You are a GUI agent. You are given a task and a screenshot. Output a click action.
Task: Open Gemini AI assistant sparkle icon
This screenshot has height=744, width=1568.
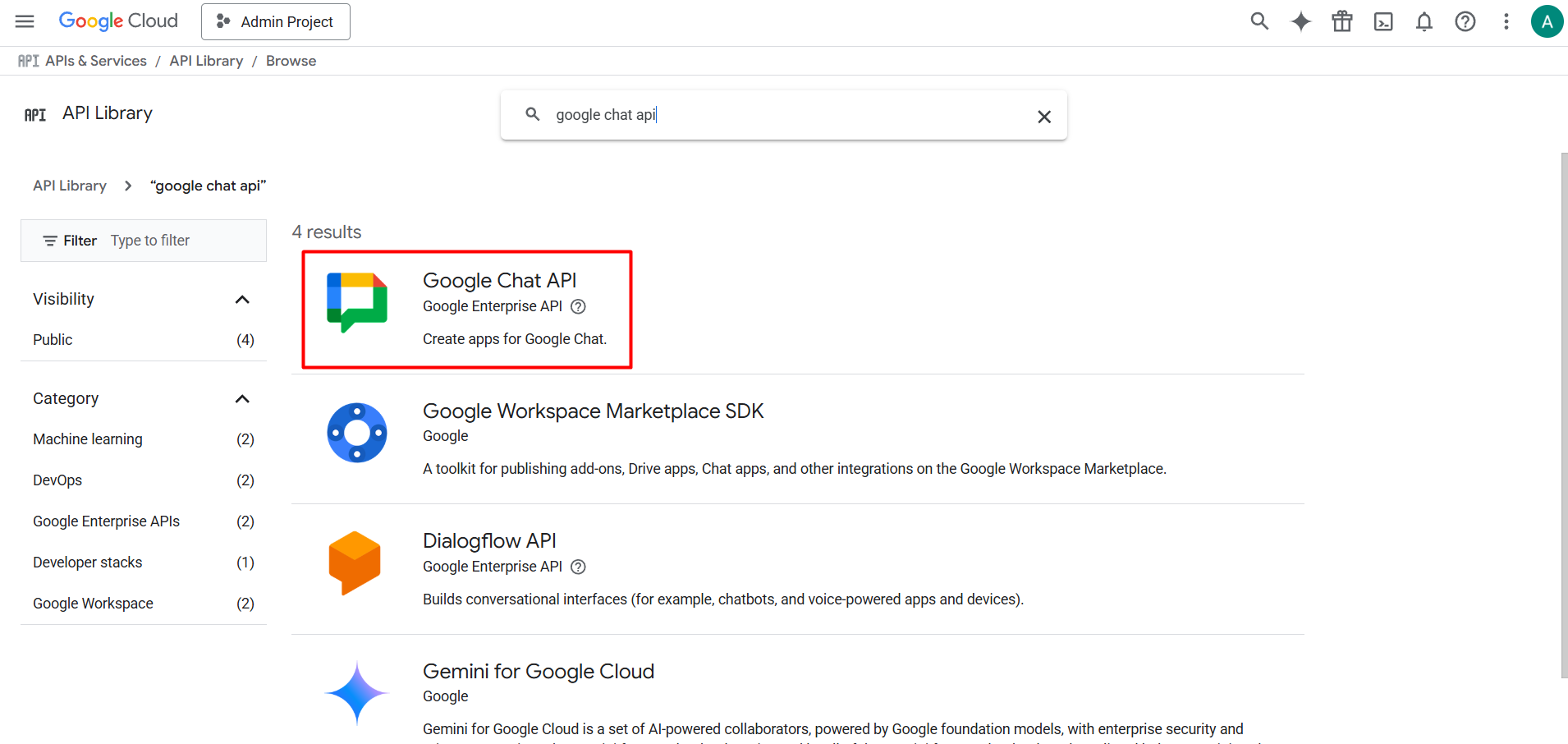point(1300,21)
